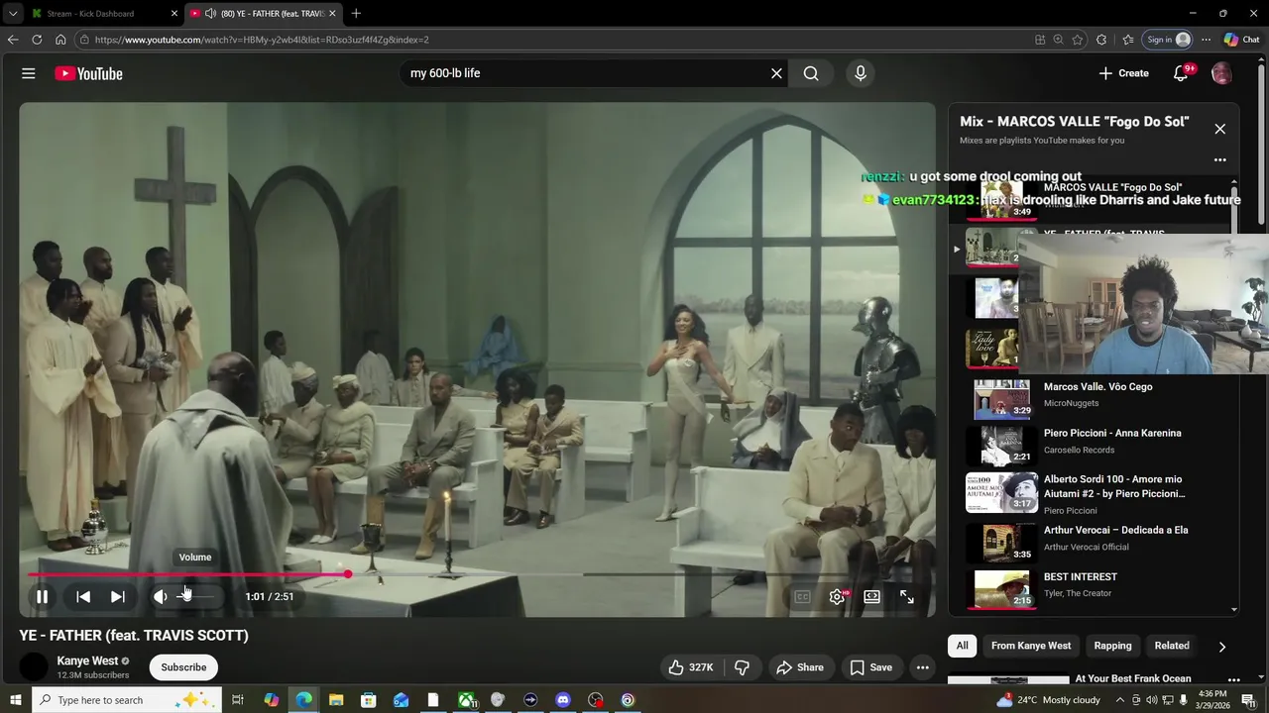The width and height of the screenshot is (1269, 713).
Task: Open a new browser tab
Action: click(356, 14)
